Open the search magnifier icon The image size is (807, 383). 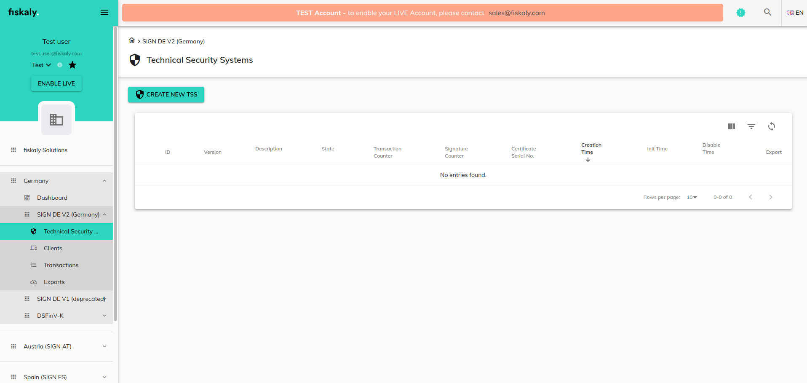click(x=768, y=13)
